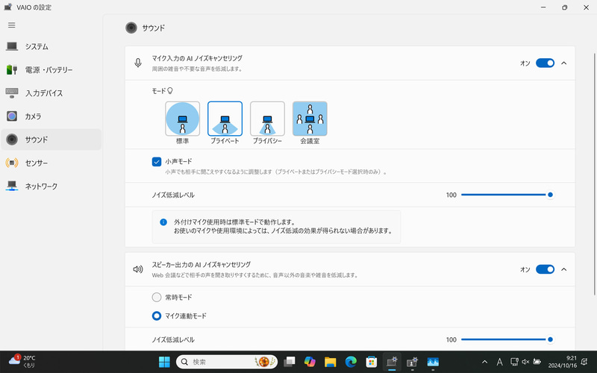Open the Windows Start menu
The width and height of the screenshot is (597, 373).
pyautogui.click(x=164, y=362)
